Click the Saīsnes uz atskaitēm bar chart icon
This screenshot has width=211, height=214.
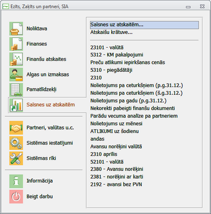click(16, 105)
